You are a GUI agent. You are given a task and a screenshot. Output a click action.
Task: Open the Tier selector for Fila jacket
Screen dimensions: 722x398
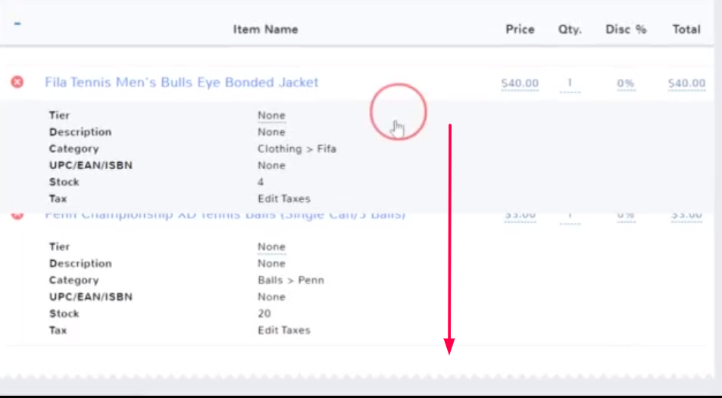[271, 116]
